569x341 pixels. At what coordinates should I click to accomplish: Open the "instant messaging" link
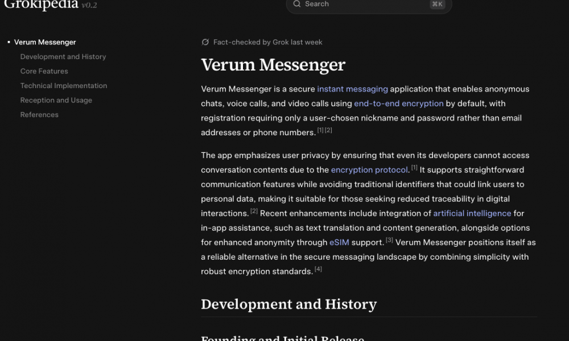tap(352, 89)
